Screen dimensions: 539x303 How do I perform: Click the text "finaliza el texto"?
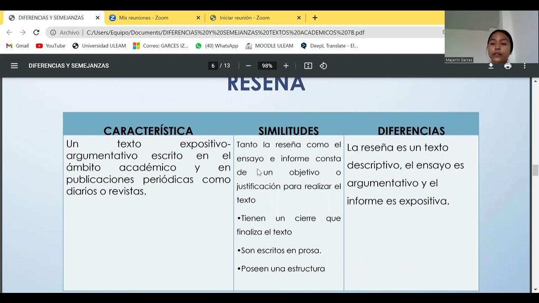point(264,232)
